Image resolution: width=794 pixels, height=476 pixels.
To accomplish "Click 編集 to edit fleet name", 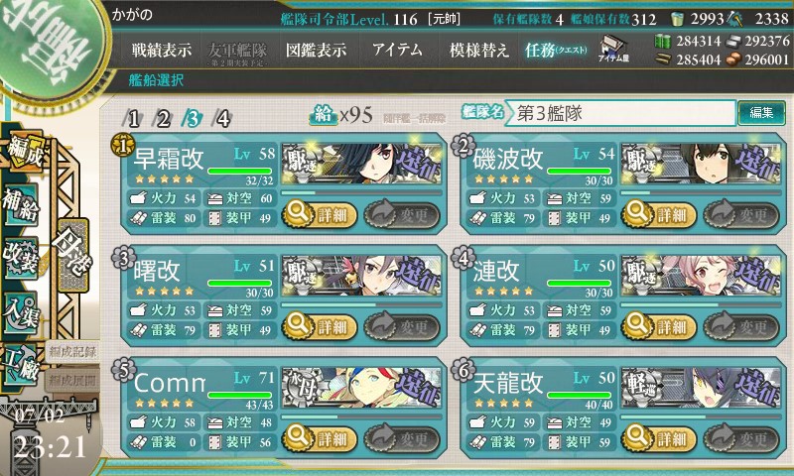I will click(761, 112).
